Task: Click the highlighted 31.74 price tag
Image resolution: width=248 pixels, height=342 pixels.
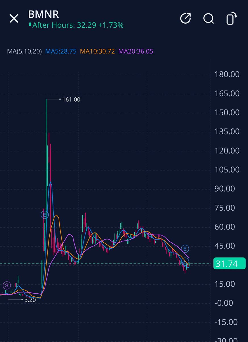Action: coord(229,264)
